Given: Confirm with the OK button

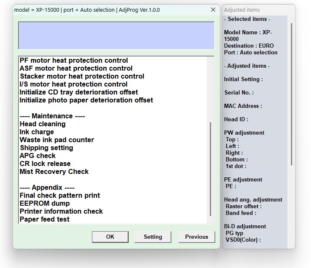Looking at the screenshot, I should pyautogui.click(x=110, y=237).
